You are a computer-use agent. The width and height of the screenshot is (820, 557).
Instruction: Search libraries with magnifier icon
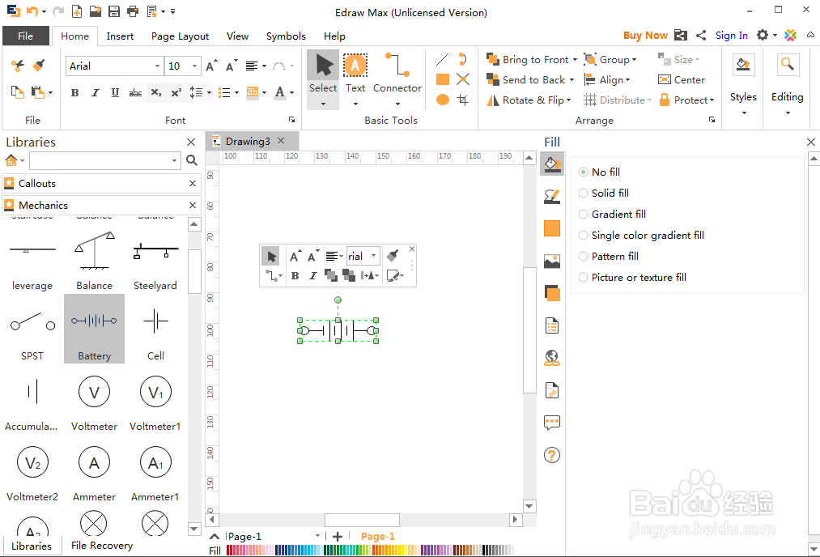click(192, 160)
